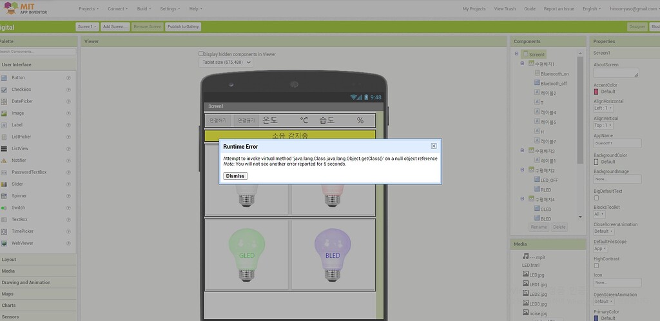Open help for the WebViewer component
This screenshot has width=660, height=321.
pos(68,243)
